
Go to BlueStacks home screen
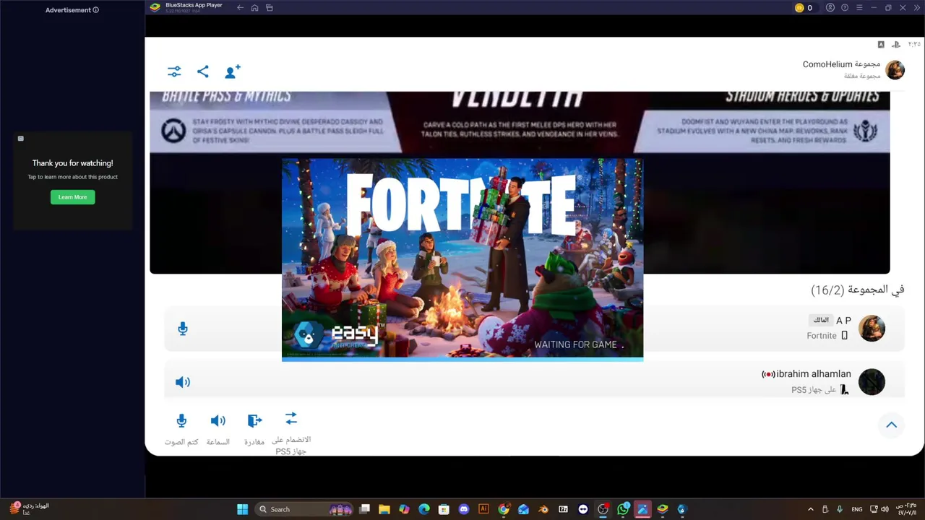254,8
